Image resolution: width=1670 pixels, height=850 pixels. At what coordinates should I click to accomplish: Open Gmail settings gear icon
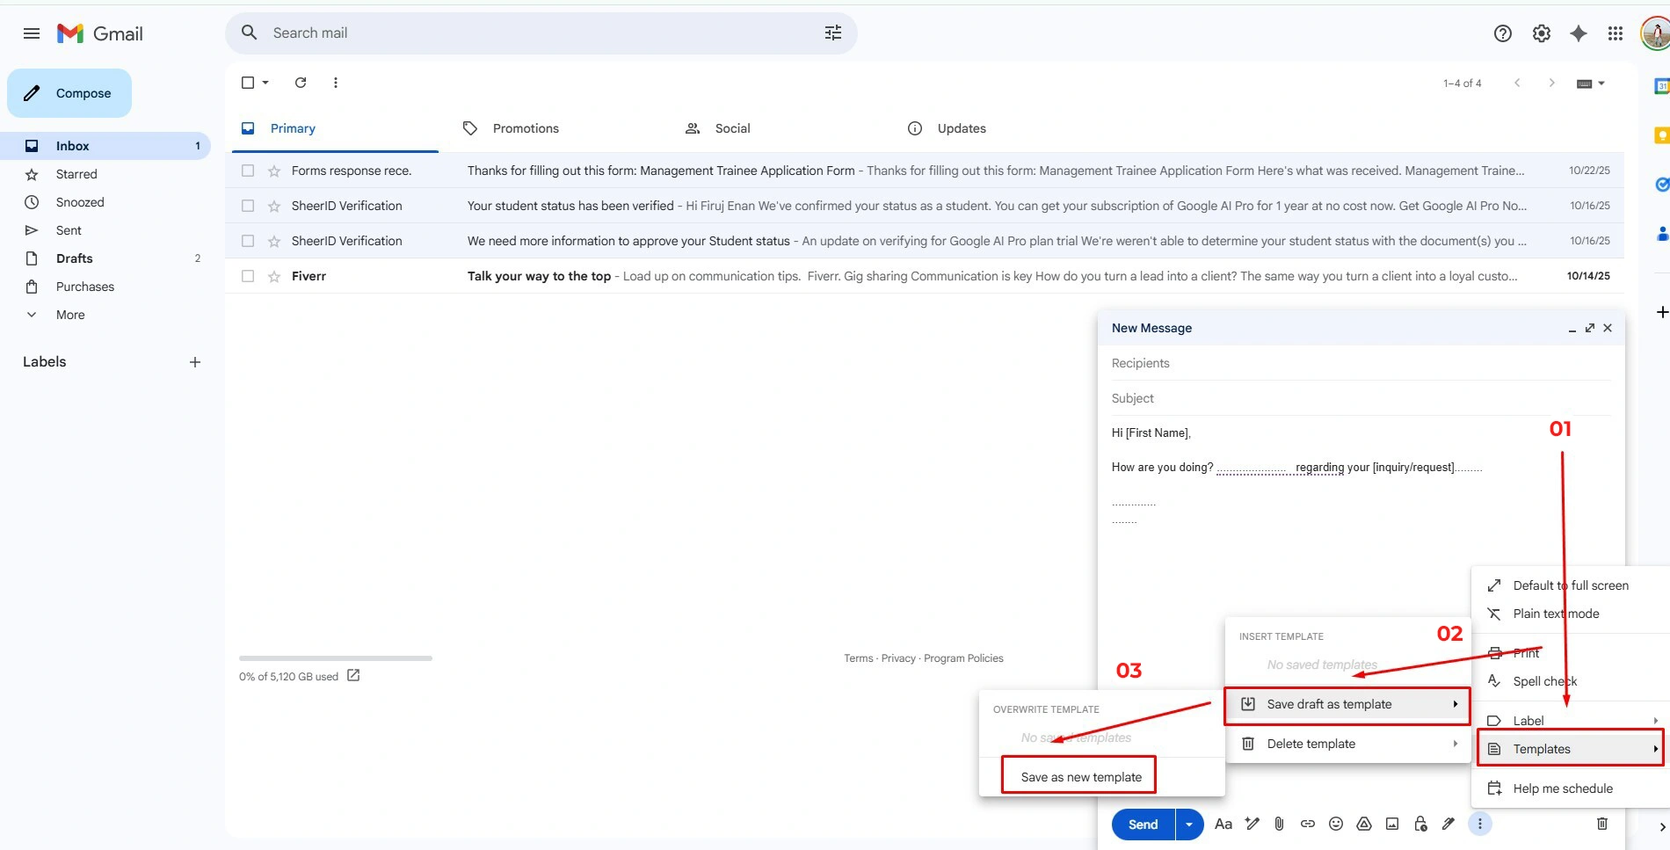(x=1542, y=33)
